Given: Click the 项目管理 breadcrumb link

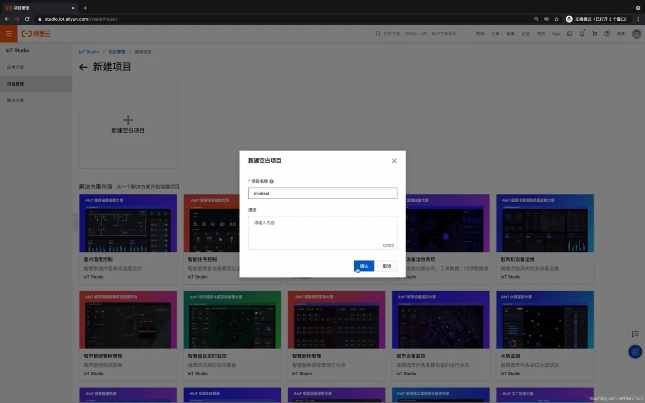Looking at the screenshot, I should tap(117, 52).
